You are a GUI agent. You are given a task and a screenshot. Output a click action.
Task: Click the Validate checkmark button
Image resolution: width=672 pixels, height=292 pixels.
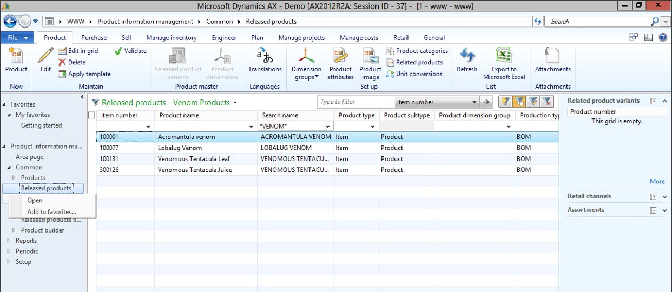click(130, 51)
